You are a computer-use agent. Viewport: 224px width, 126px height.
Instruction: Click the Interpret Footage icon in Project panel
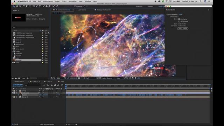[x=13, y=78]
